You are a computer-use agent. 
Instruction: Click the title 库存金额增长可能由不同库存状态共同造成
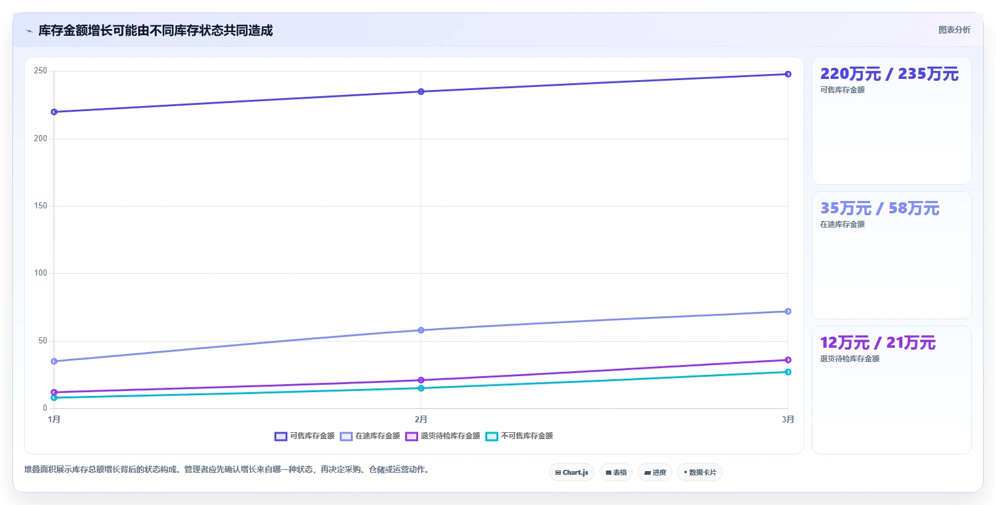(155, 30)
